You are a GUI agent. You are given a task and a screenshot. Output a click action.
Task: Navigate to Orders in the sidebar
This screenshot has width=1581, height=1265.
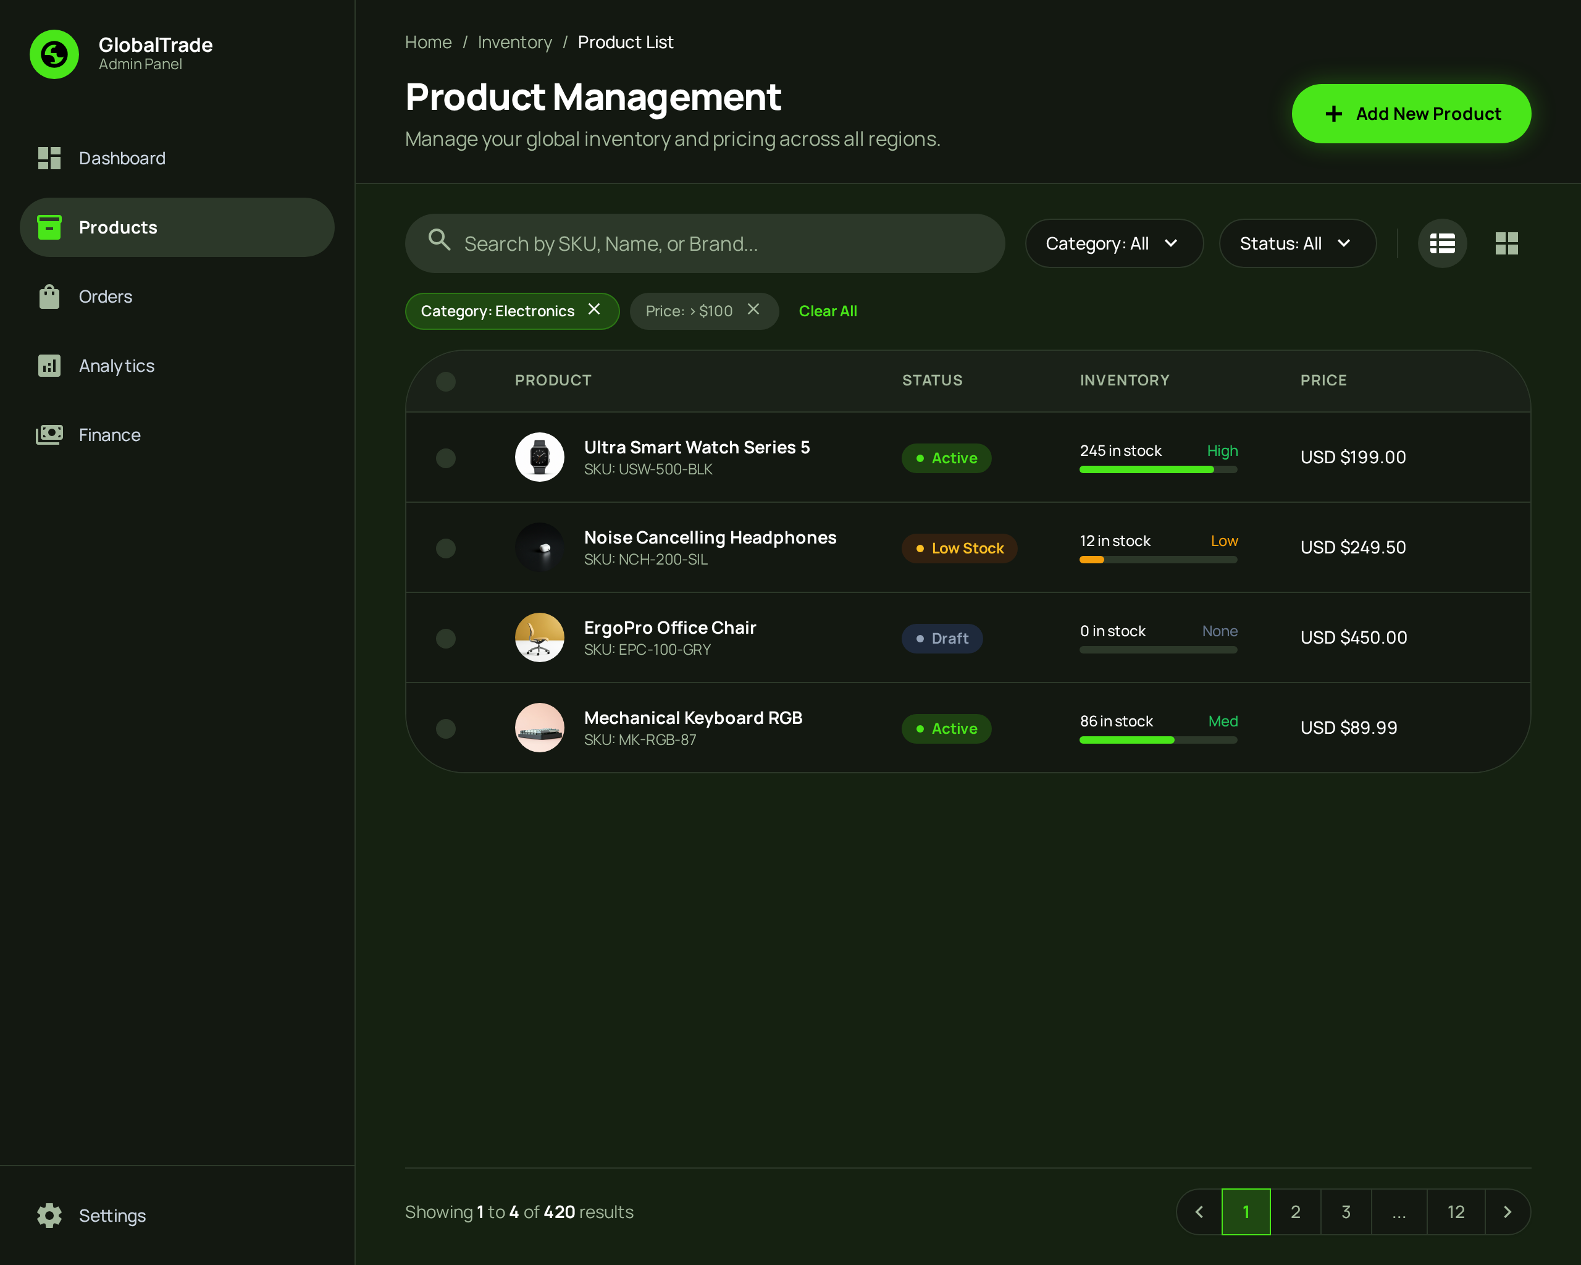106,297
